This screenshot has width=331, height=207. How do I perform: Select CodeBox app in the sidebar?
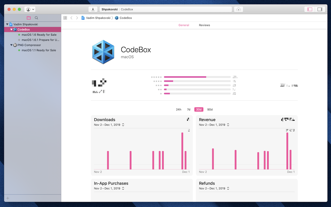coord(33,29)
